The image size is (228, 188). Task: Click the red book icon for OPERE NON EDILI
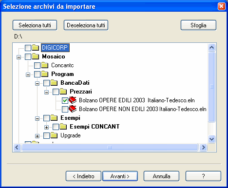click(73, 109)
